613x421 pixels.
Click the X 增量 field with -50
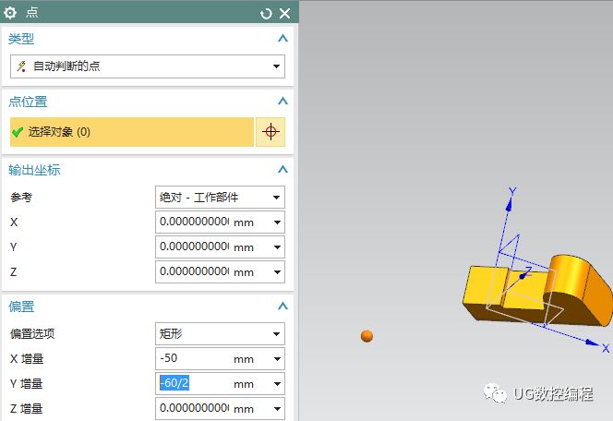(192, 358)
